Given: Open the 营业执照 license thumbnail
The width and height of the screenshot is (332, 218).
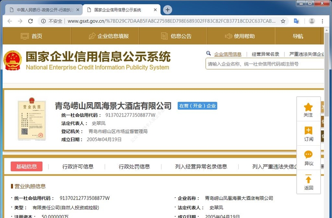Looking at the screenshot, I should (32, 119).
